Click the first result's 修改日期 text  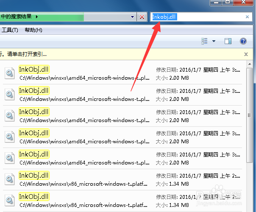pos(198,70)
